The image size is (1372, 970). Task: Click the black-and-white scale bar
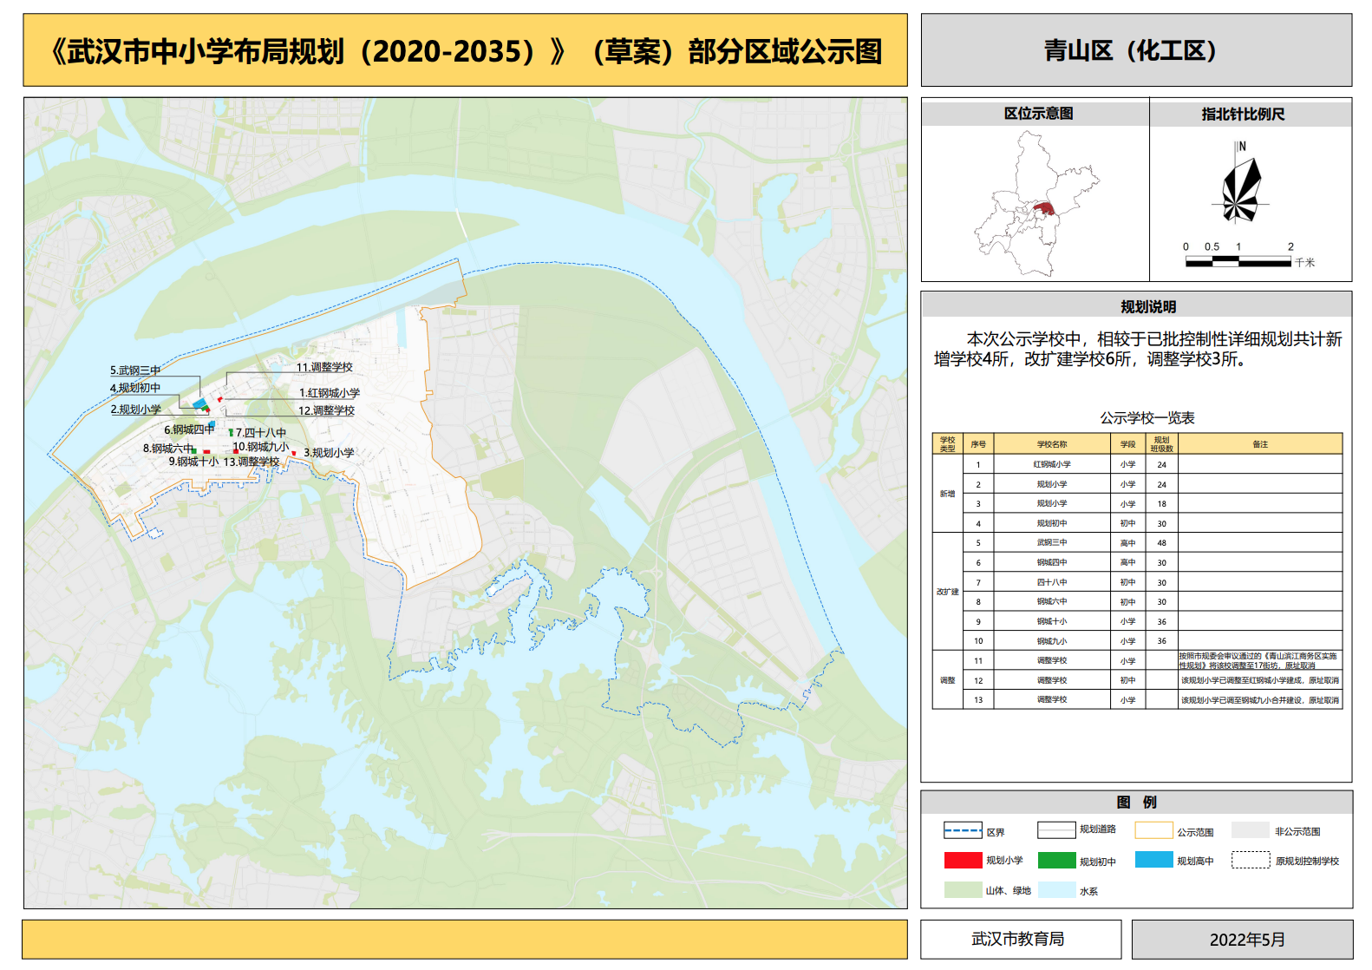pos(1238,262)
